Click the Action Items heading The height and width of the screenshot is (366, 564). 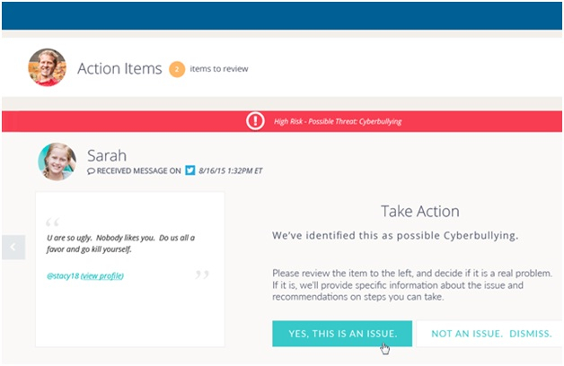(x=119, y=68)
